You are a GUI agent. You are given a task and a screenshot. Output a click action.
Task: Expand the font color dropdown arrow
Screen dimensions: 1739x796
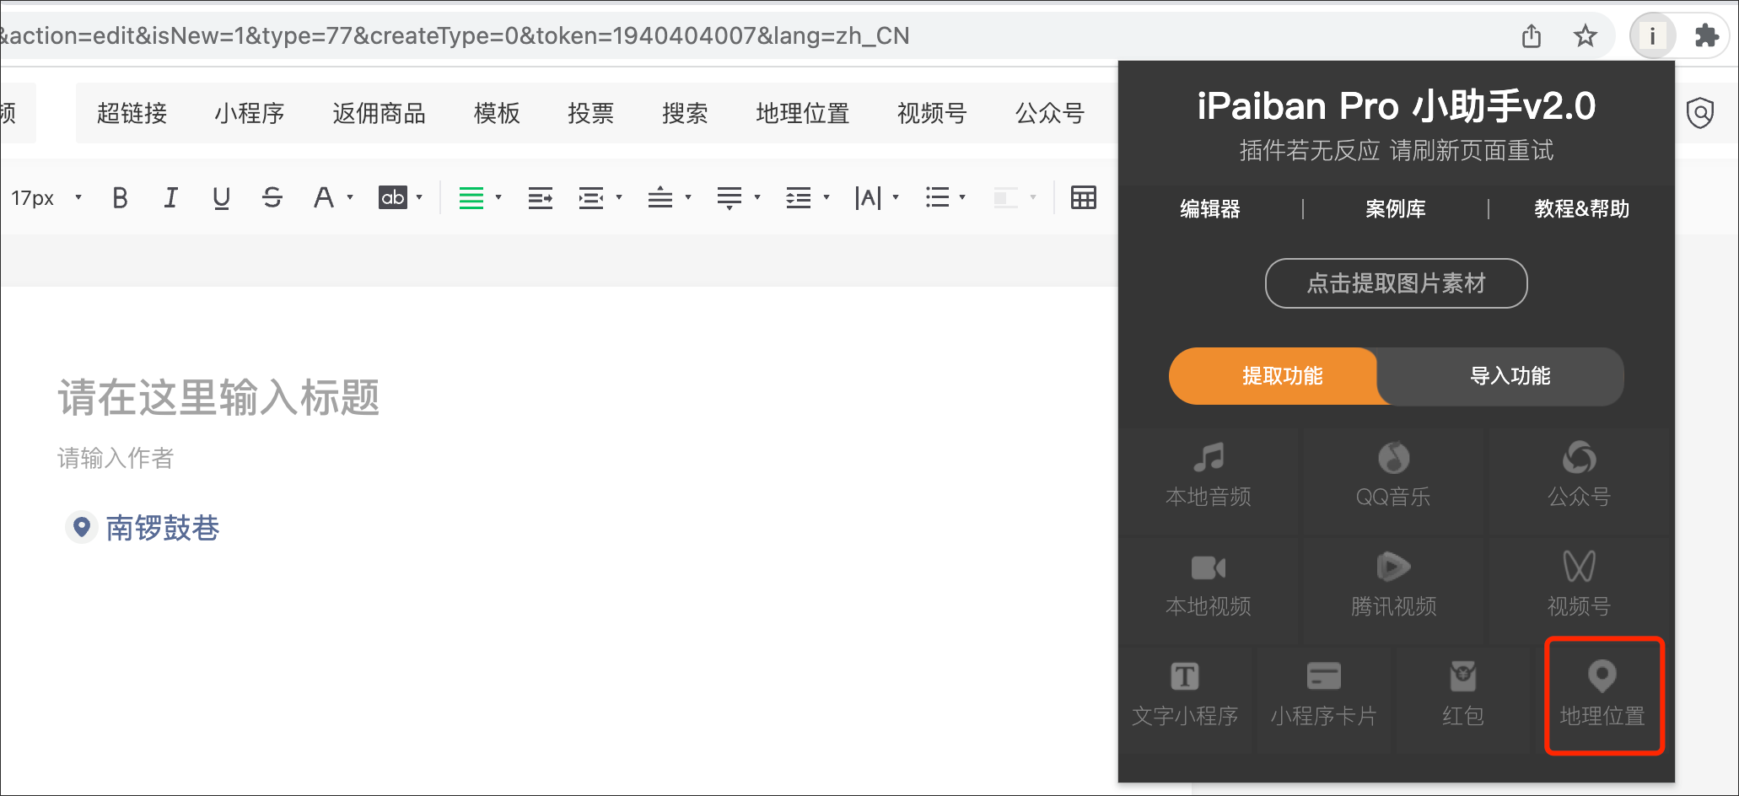tap(350, 198)
